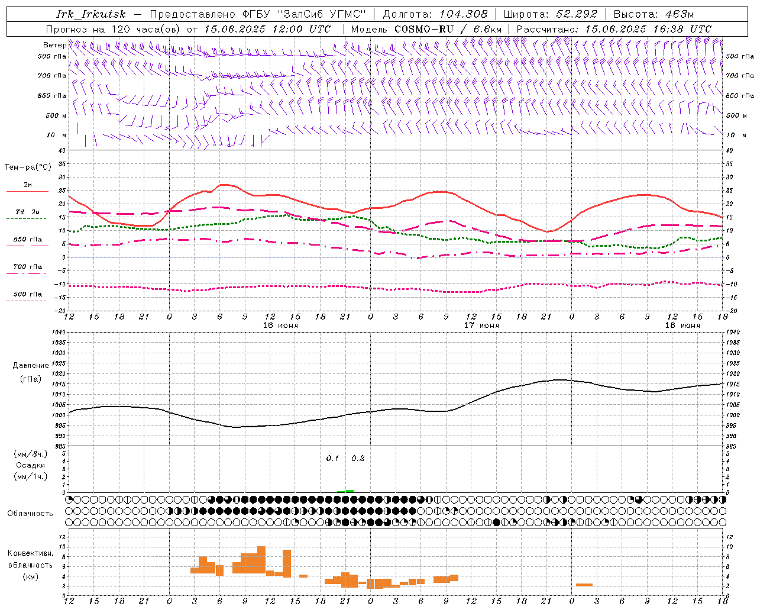The height and width of the screenshot is (606, 757).
Task: Click the (мм/1ч.) precipitation unit label
Action: [x=31, y=476]
